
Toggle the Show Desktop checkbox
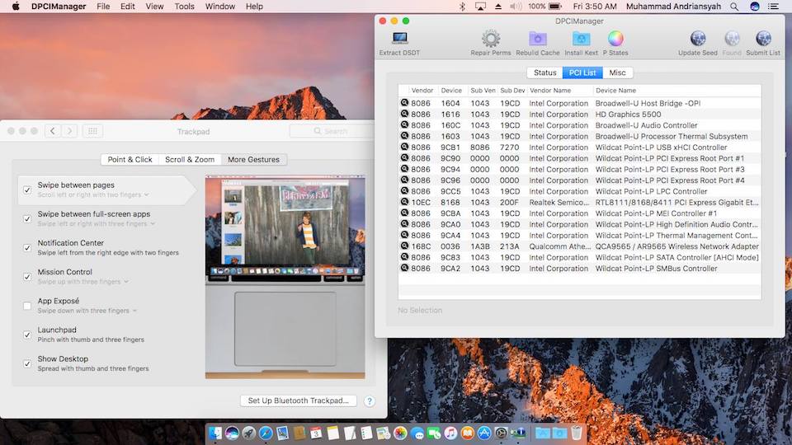click(x=27, y=363)
